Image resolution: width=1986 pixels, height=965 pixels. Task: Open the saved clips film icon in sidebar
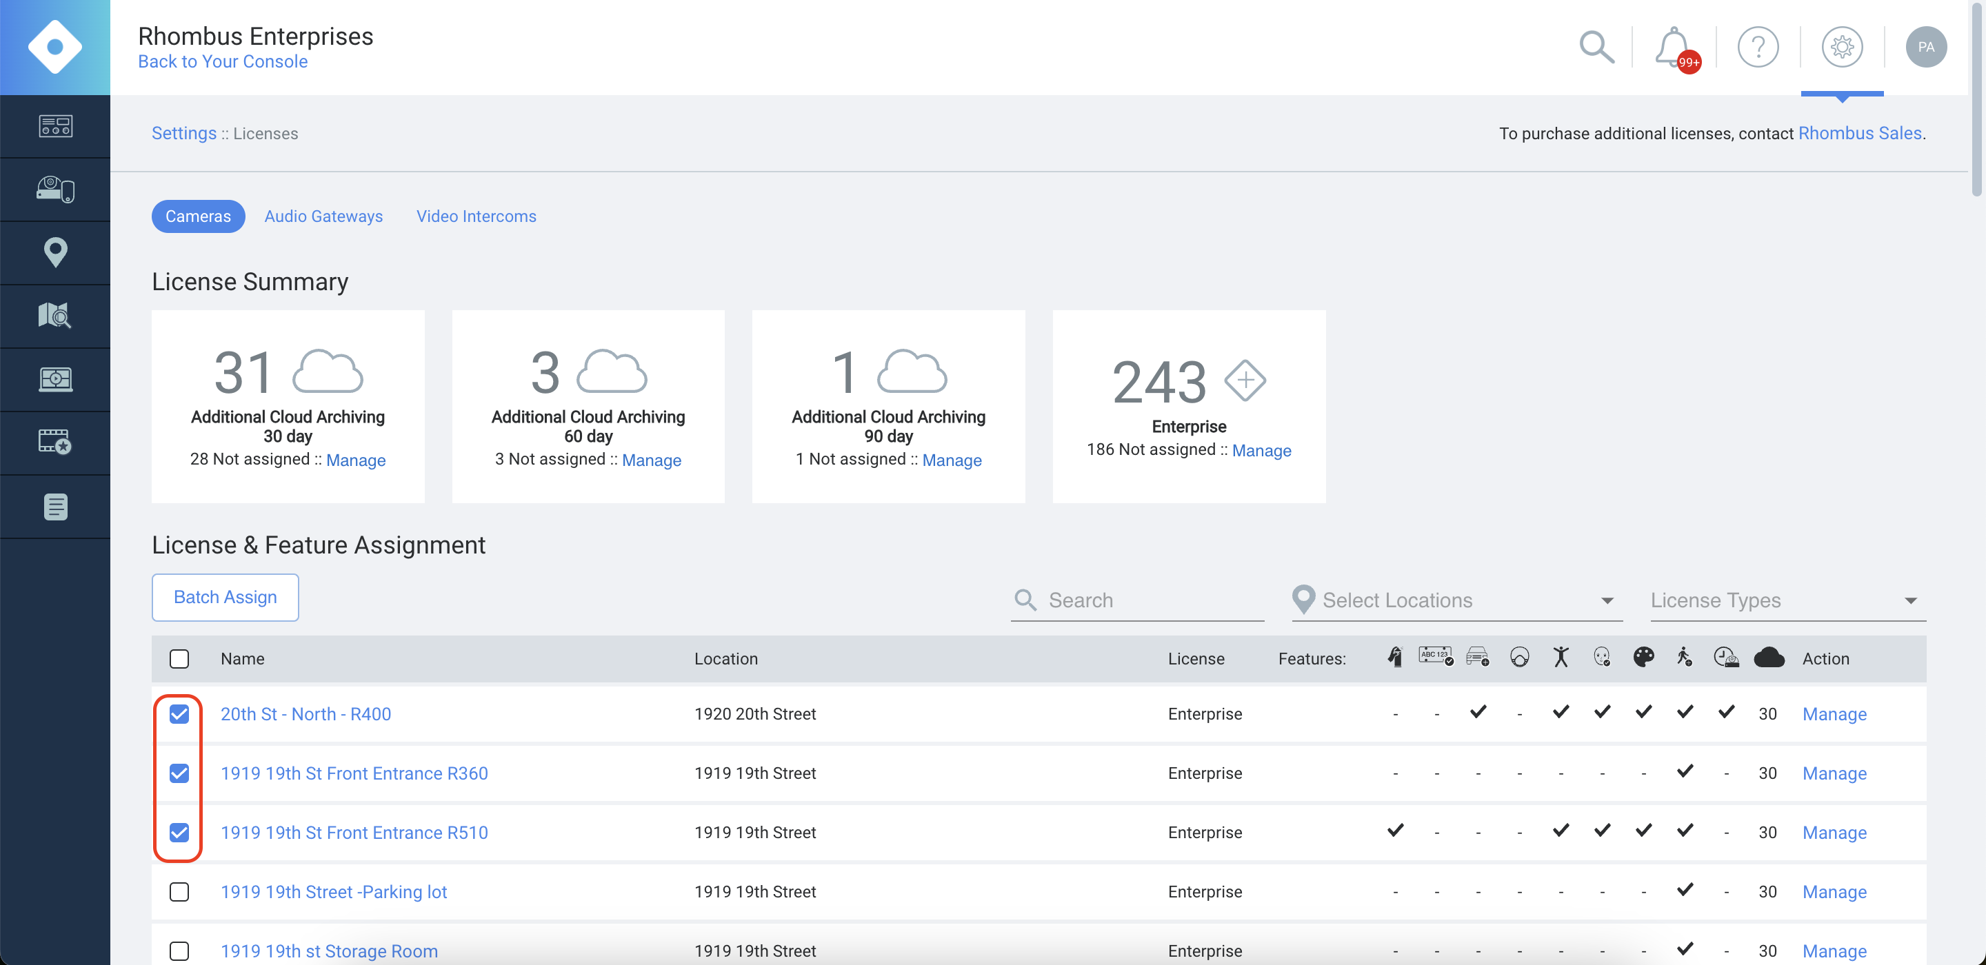55,443
